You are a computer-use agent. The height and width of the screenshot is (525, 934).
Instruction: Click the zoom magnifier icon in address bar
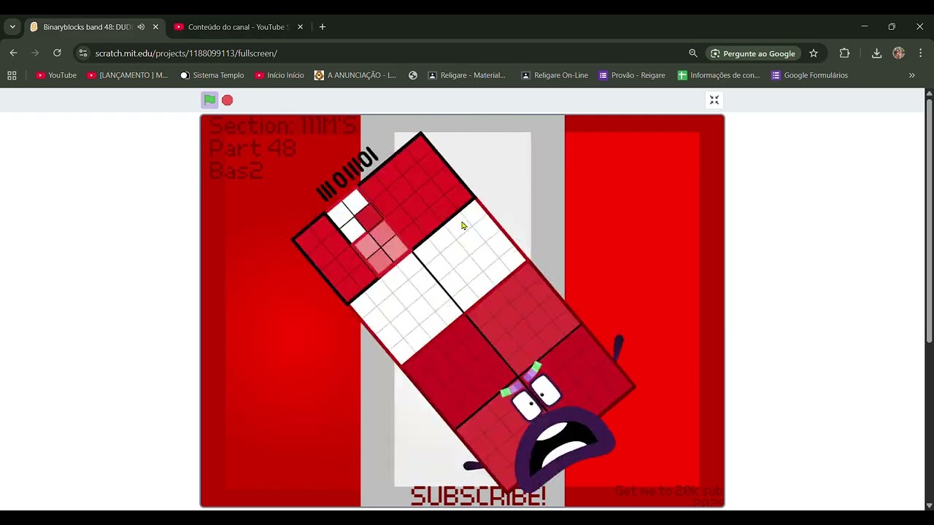(x=693, y=53)
